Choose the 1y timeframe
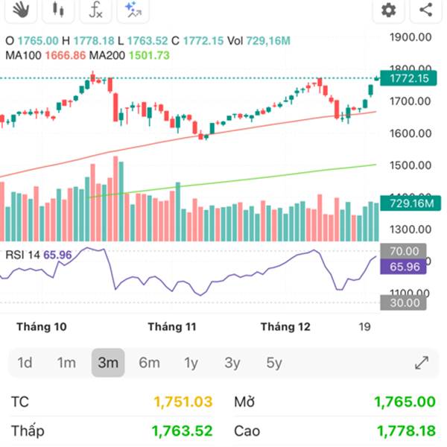447x447 pixels. coord(191,363)
